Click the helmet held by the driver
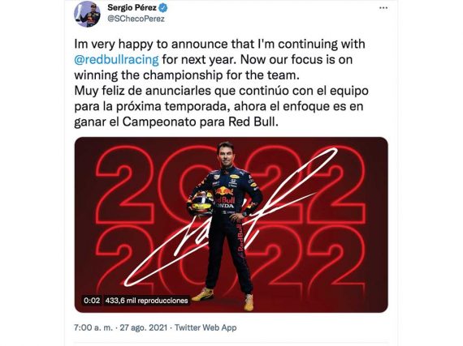 pos(201,203)
